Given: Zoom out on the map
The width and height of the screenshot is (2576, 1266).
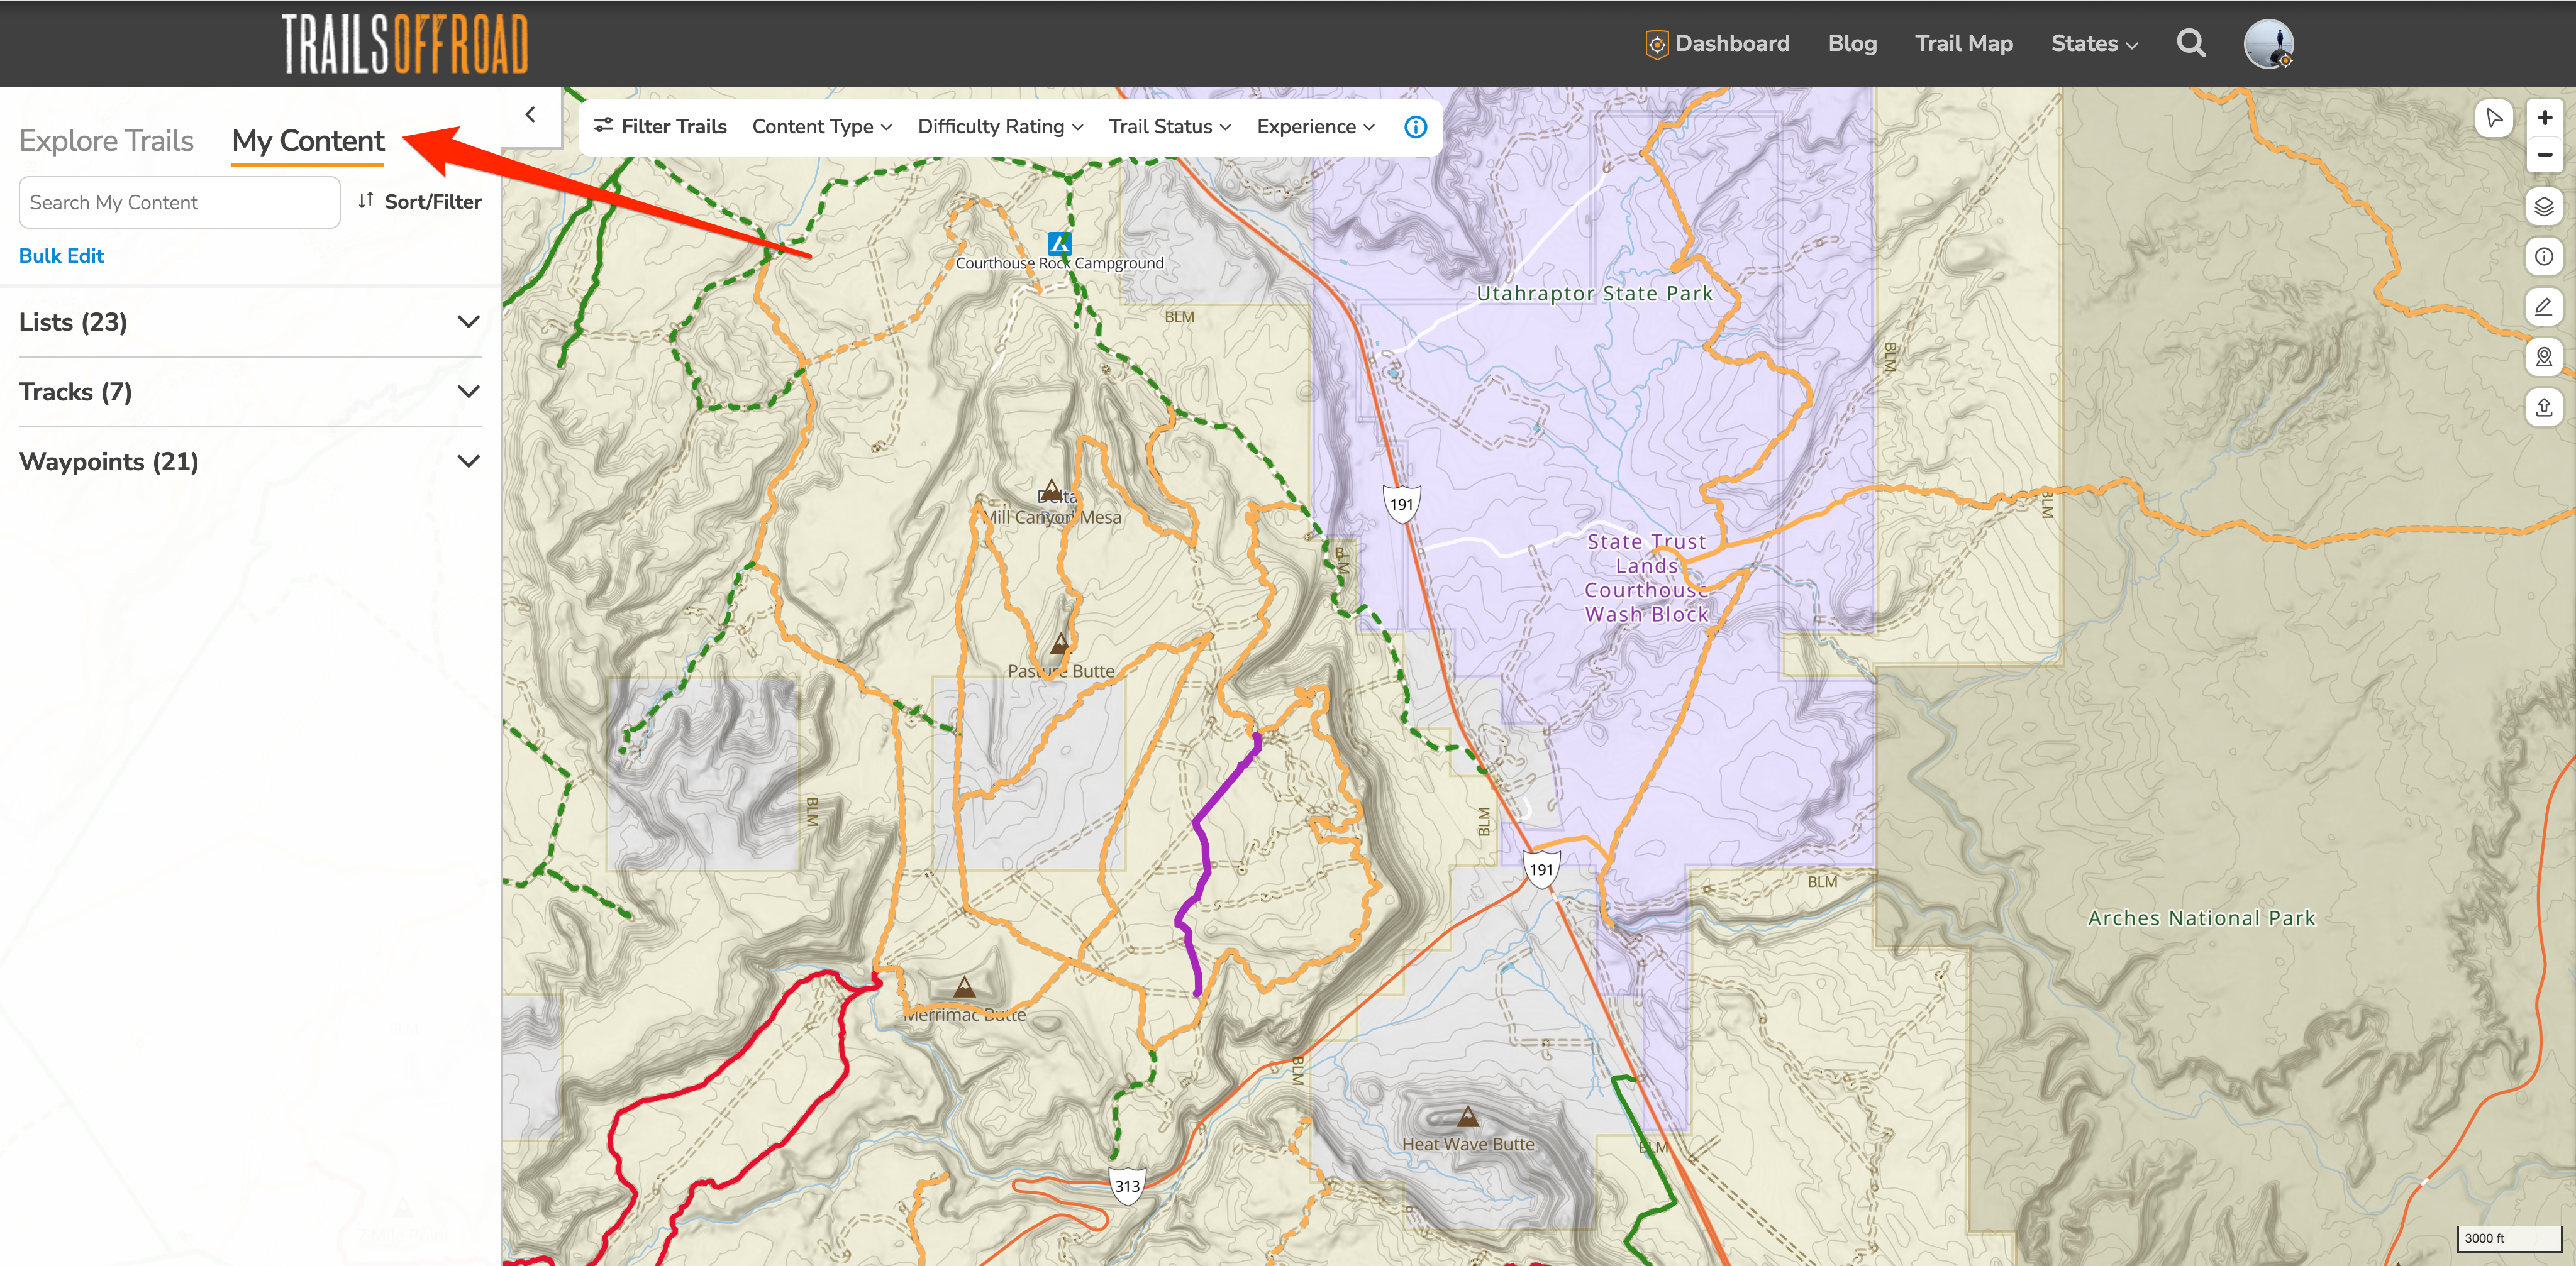Looking at the screenshot, I should point(2544,155).
